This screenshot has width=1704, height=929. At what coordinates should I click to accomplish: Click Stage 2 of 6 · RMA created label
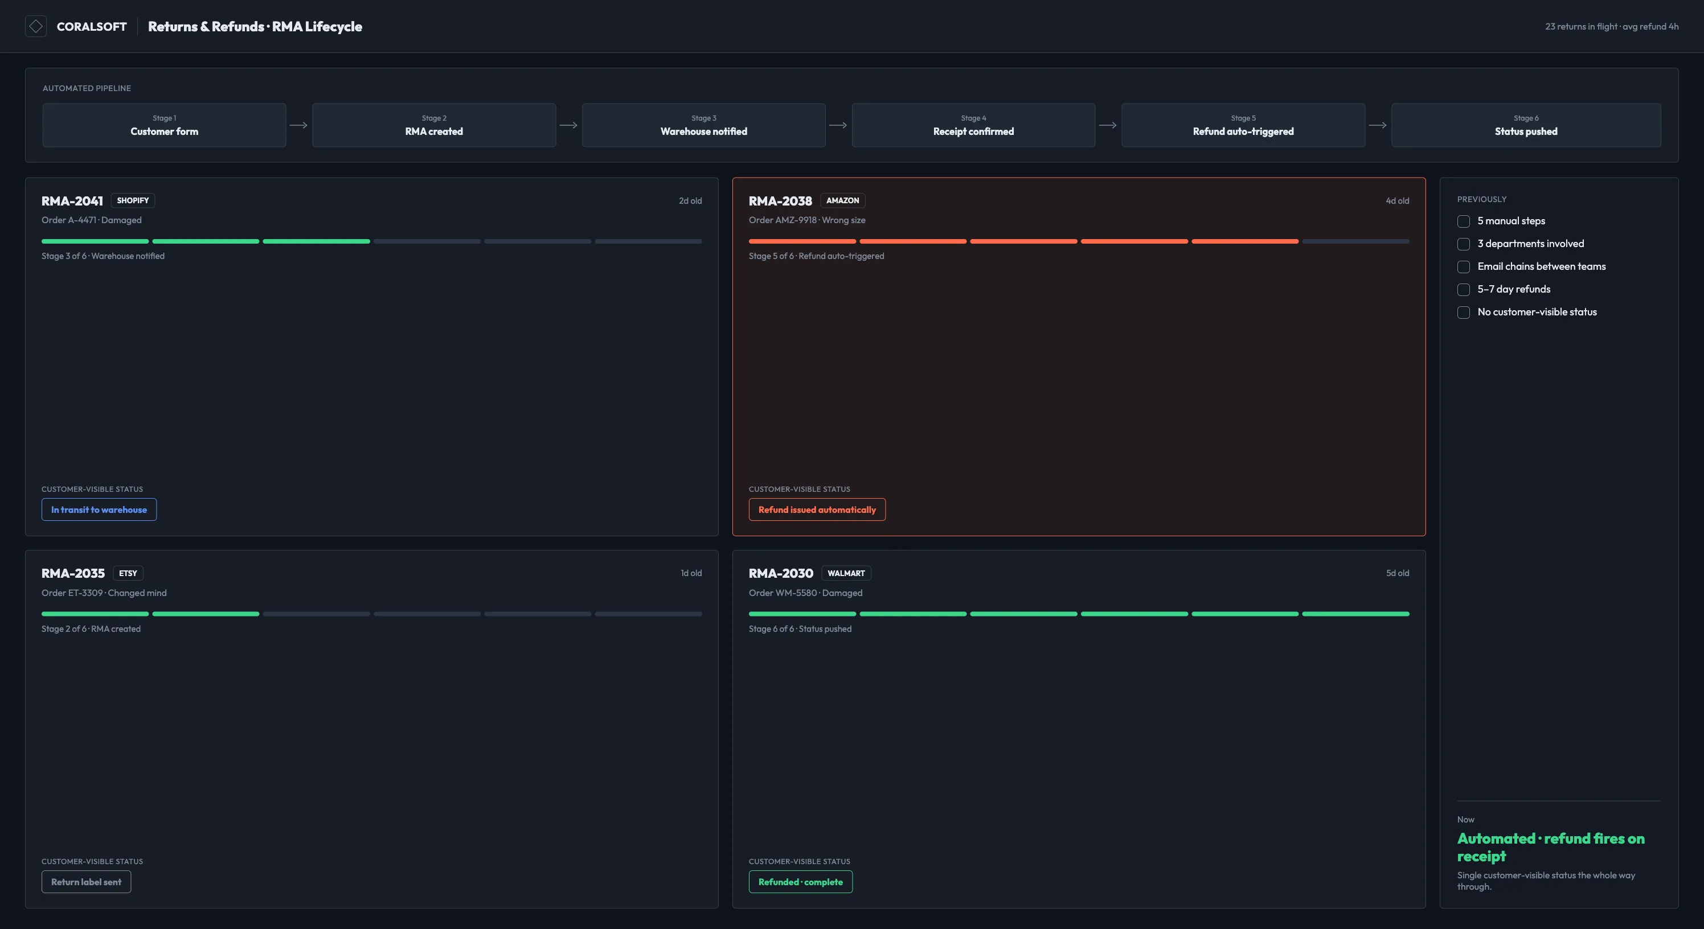(x=91, y=629)
